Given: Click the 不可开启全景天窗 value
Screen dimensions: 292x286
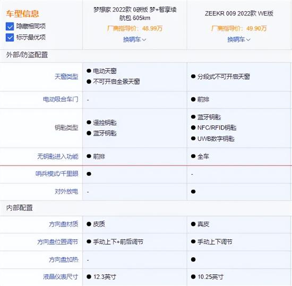Looking at the screenshot, I should click(116, 82).
